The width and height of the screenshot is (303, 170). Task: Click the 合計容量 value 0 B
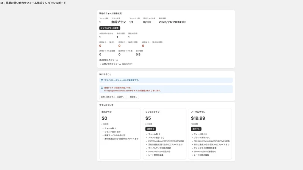[x=138, y=54]
